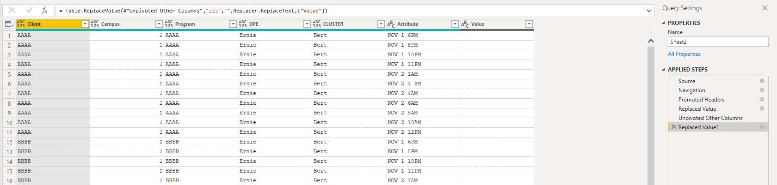The width and height of the screenshot is (777, 185).
Task: Click scroll up arrow of data grid
Action: [x=651, y=41]
